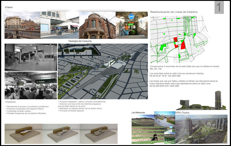The width and height of the screenshot is (231, 146).
Task: Click the blue Subte sign in the photo
Action: click(131, 16)
